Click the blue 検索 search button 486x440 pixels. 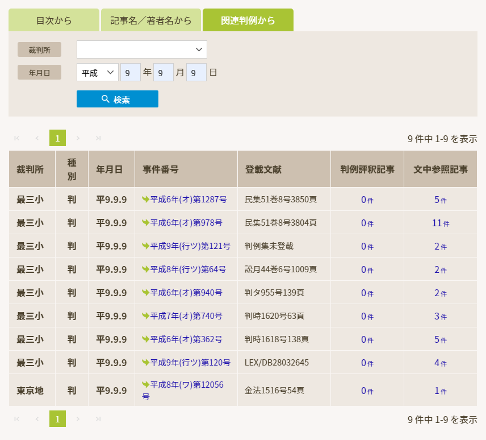[118, 99]
